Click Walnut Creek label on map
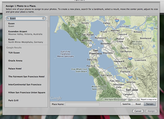164x119 pixels. pos(120,40)
